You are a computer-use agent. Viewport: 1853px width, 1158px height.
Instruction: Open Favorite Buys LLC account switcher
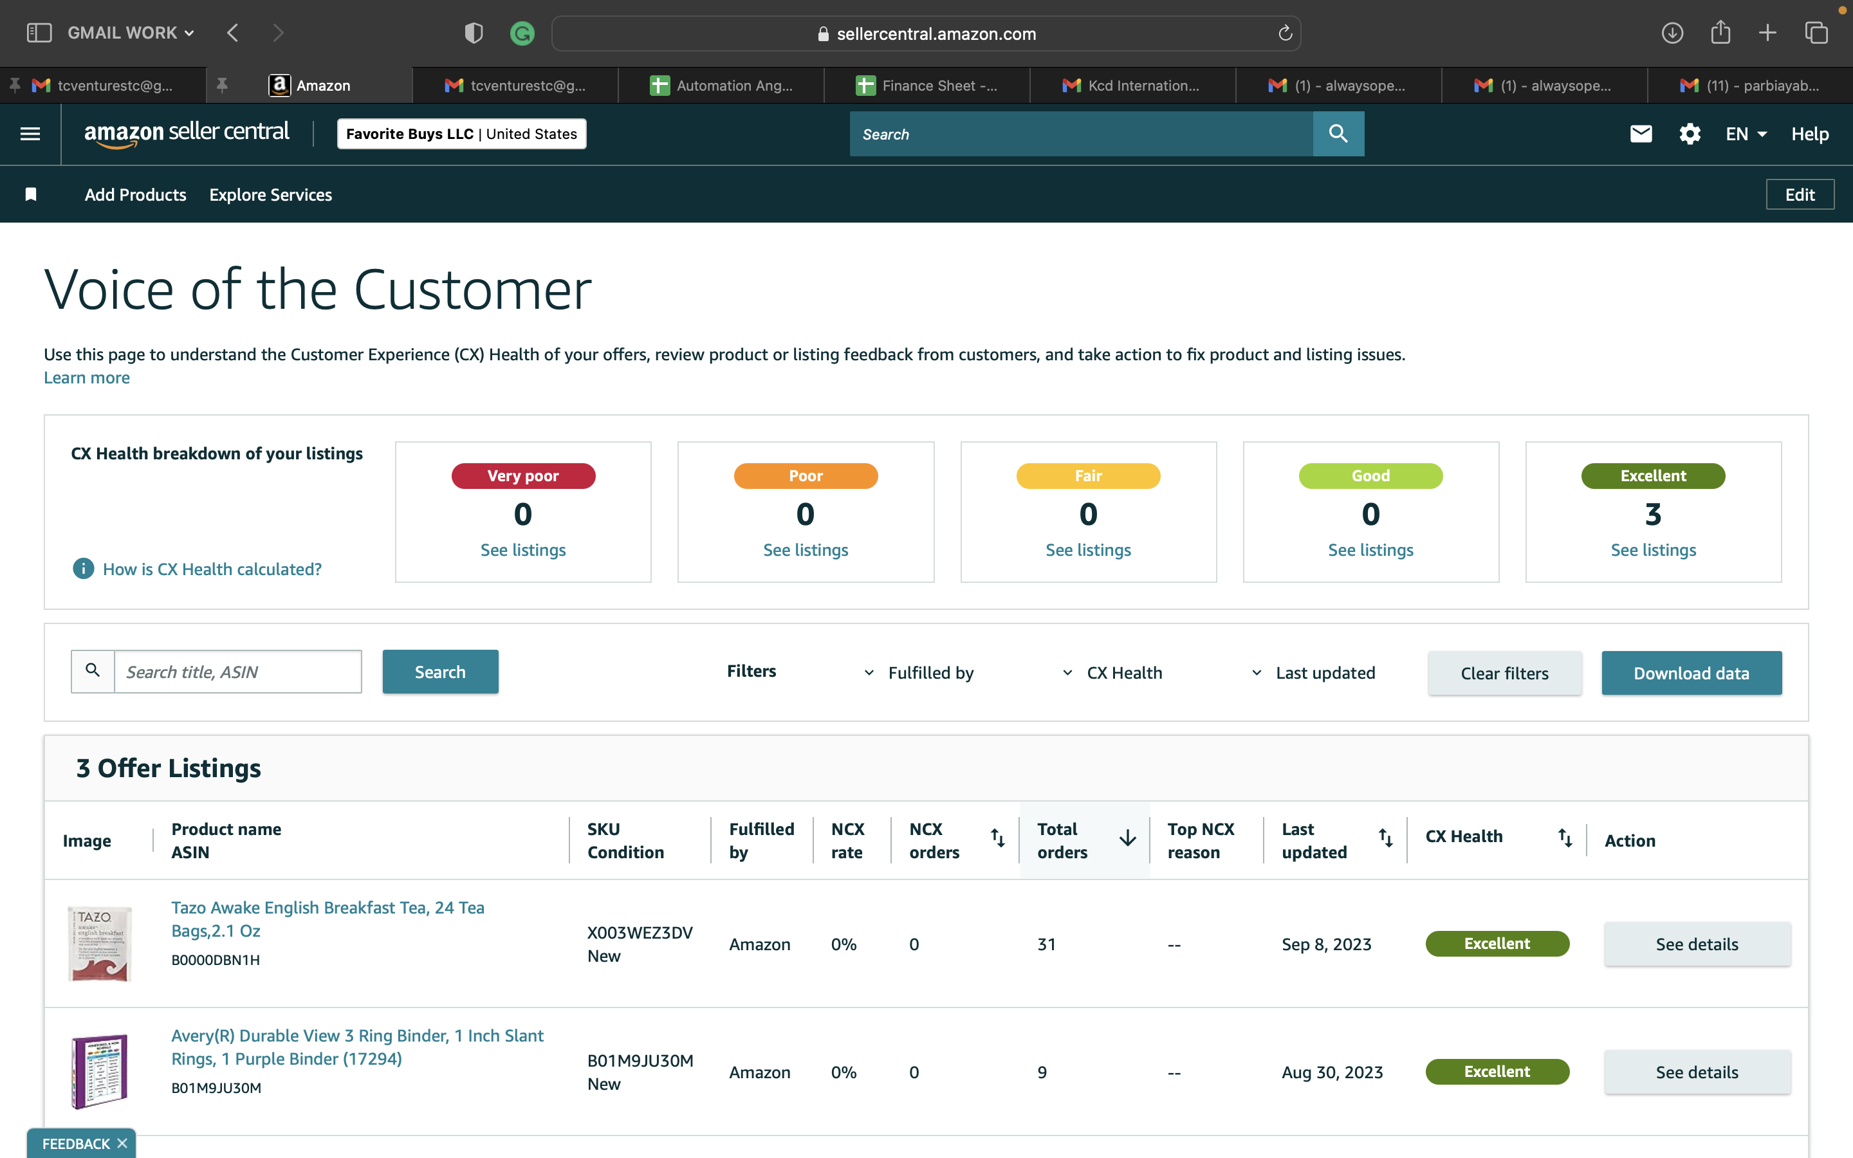pyautogui.click(x=462, y=134)
